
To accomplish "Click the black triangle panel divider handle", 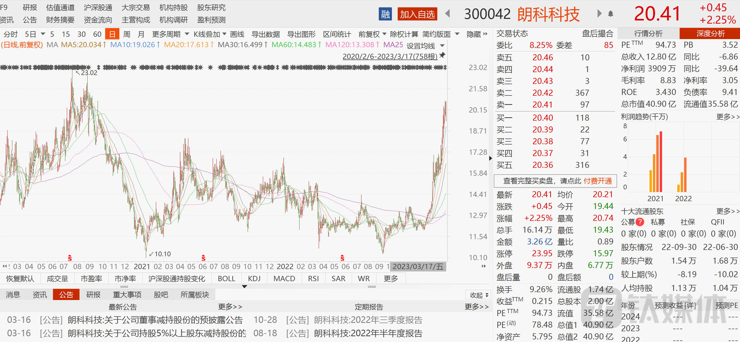I will point(244,287).
